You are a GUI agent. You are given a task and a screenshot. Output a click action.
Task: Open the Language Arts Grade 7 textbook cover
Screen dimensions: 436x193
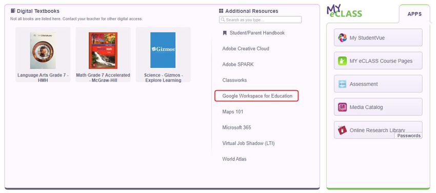coord(43,51)
